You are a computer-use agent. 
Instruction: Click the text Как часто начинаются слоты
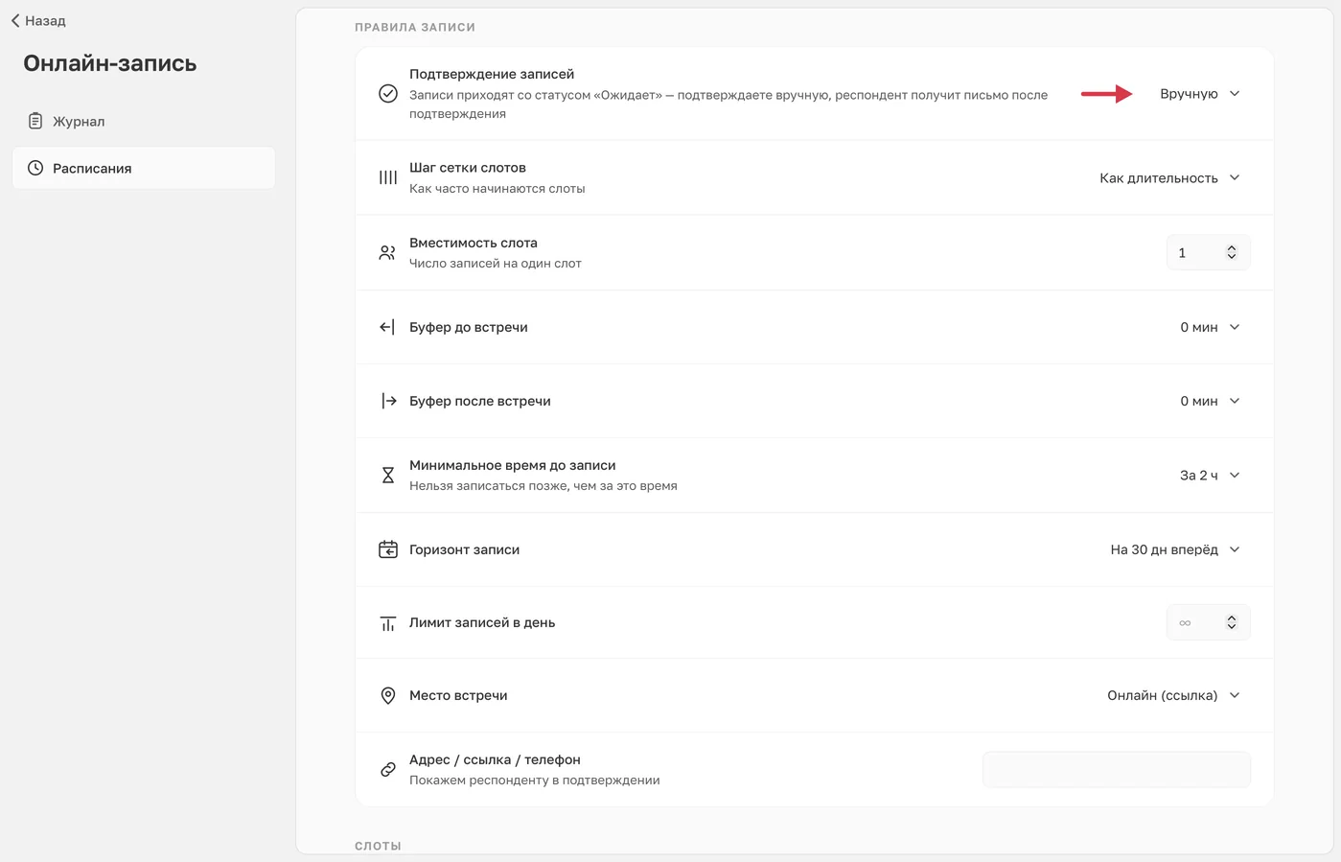tap(497, 189)
